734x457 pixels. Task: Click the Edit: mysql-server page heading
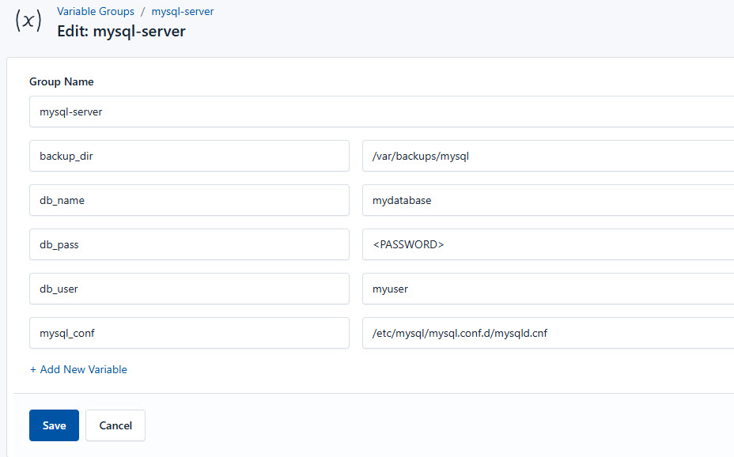pyautogui.click(x=120, y=31)
